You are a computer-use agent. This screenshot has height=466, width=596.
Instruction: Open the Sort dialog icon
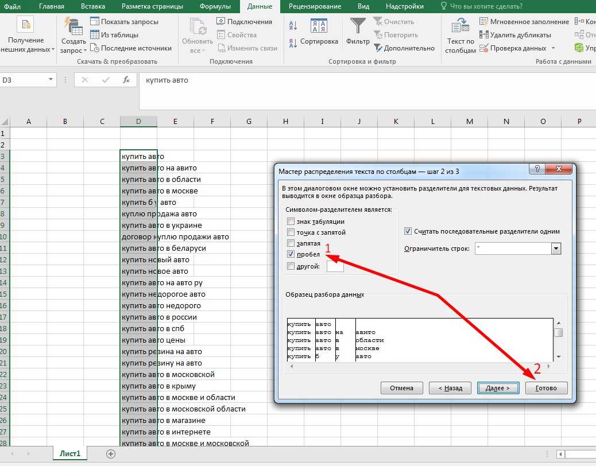319,26
